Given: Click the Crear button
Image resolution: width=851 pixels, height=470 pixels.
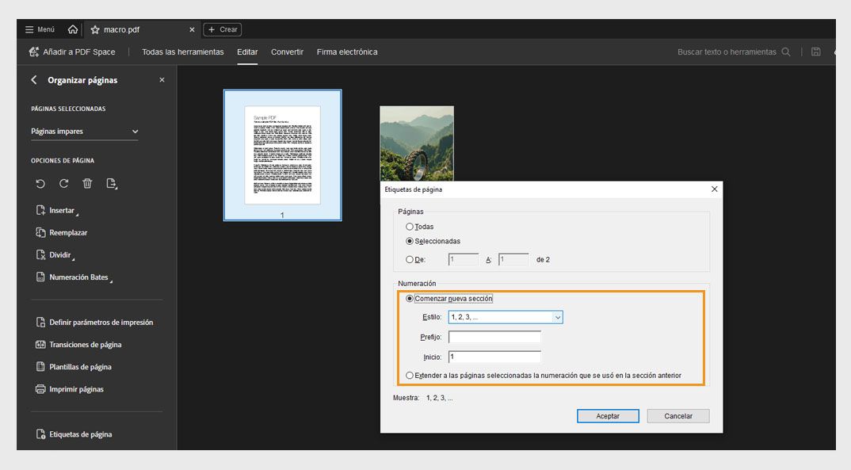Looking at the screenshot, I should tap(223, 29).
